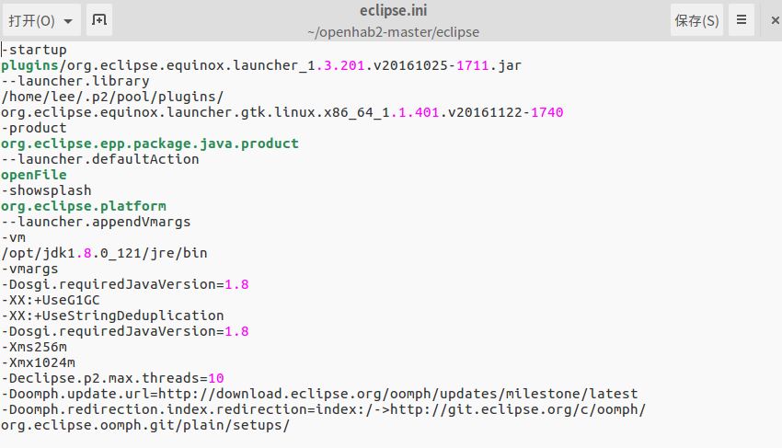Viewport: 782px width, 448px height.
Task: Close the gedit window
Action: pyautogui.click(x=775, y=20)
